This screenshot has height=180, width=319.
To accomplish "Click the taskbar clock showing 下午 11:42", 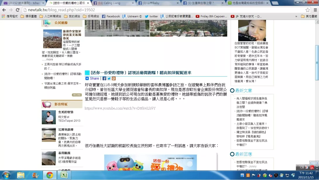I will tap(306, 175).
